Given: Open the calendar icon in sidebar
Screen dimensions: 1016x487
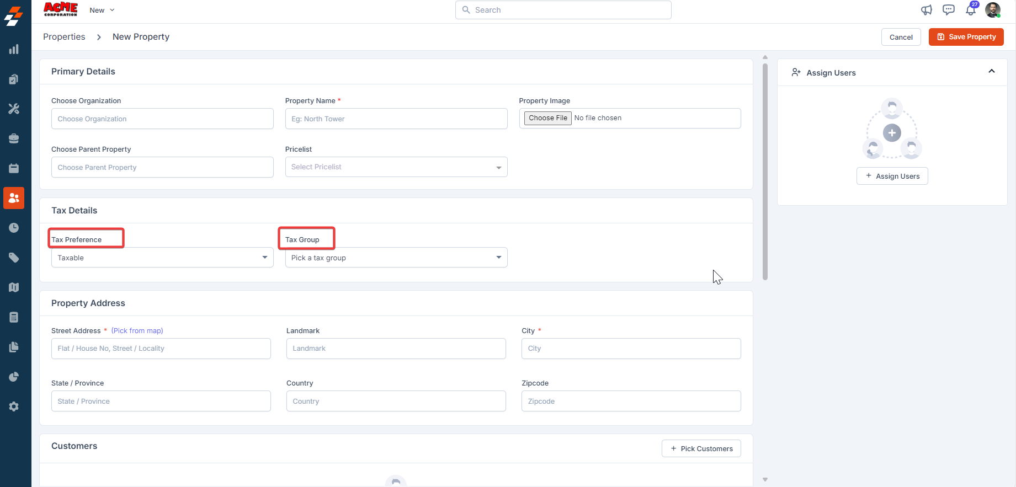Looking at the screenshot, I should (x=14, y=168).
